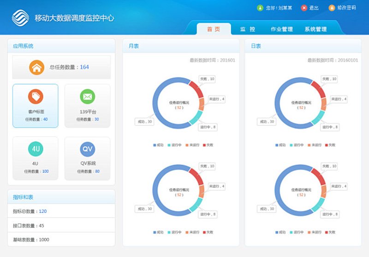Open the 作业管理 tab
Image resolution: width=369 pixels, height=257 pixels.
tap(282, 29)
